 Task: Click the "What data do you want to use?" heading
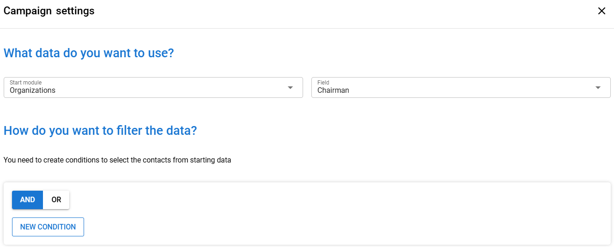tap(89, 53)
